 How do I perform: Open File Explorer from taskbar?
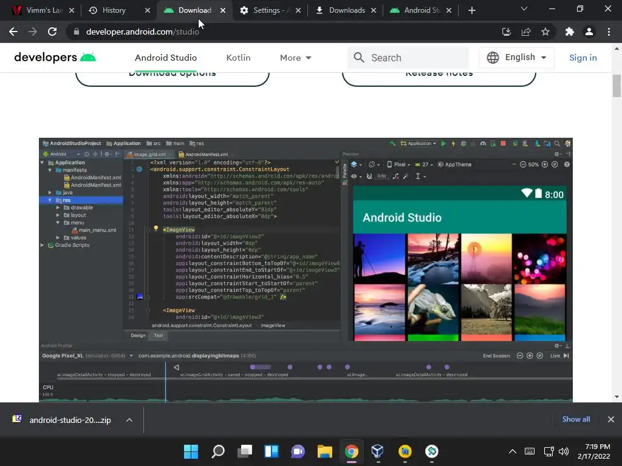325,451
